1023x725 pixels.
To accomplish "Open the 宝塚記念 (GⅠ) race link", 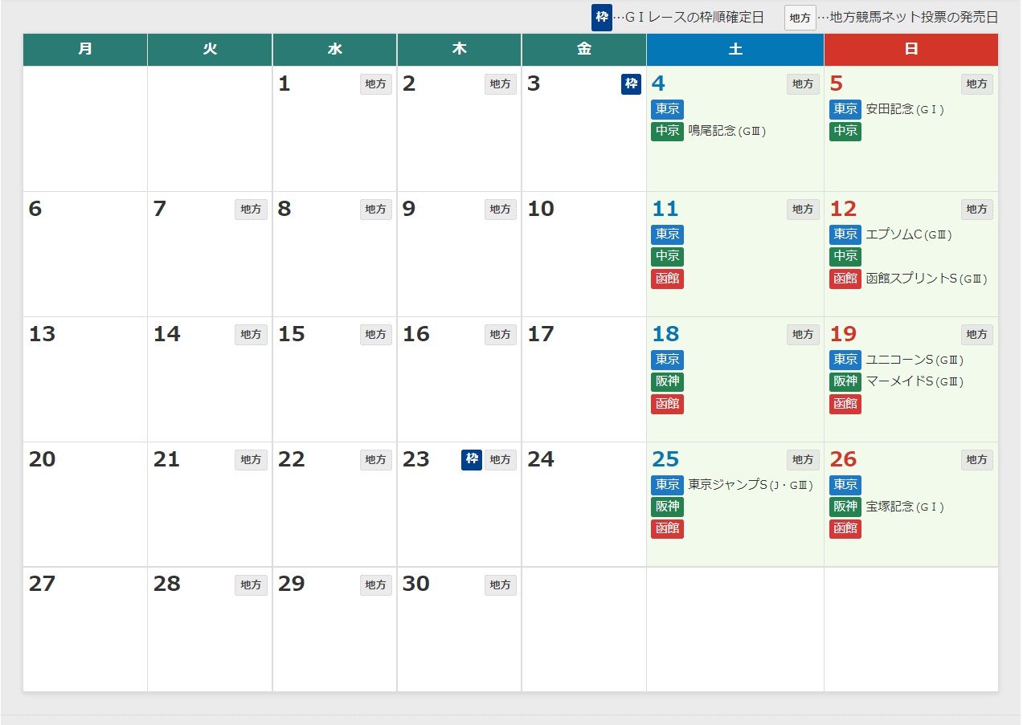I will pyautogui.click(x=905, y=507).
